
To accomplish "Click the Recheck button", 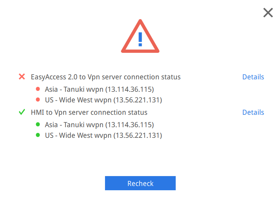I will (x=140, y=183).
